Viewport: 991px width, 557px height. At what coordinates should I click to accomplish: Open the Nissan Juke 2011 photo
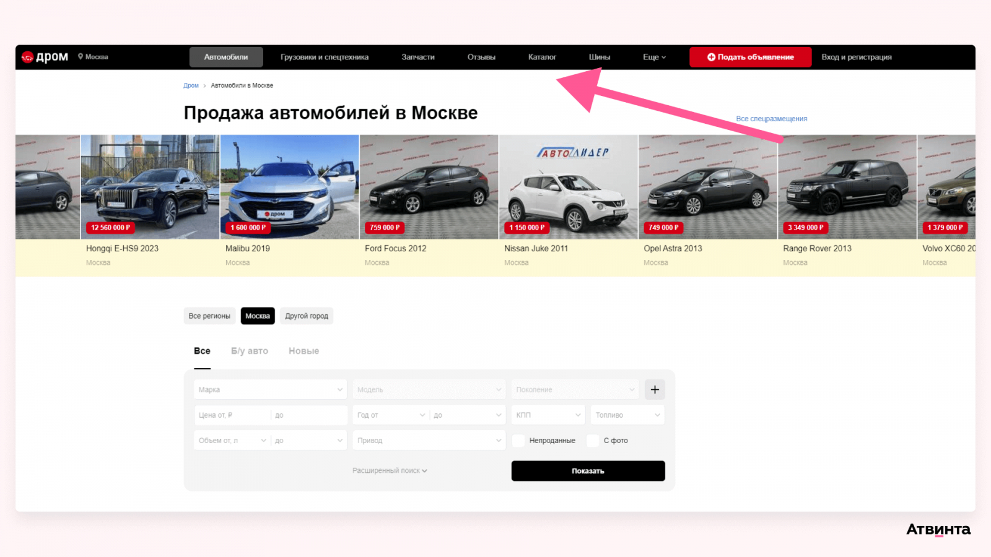point(568,187)
